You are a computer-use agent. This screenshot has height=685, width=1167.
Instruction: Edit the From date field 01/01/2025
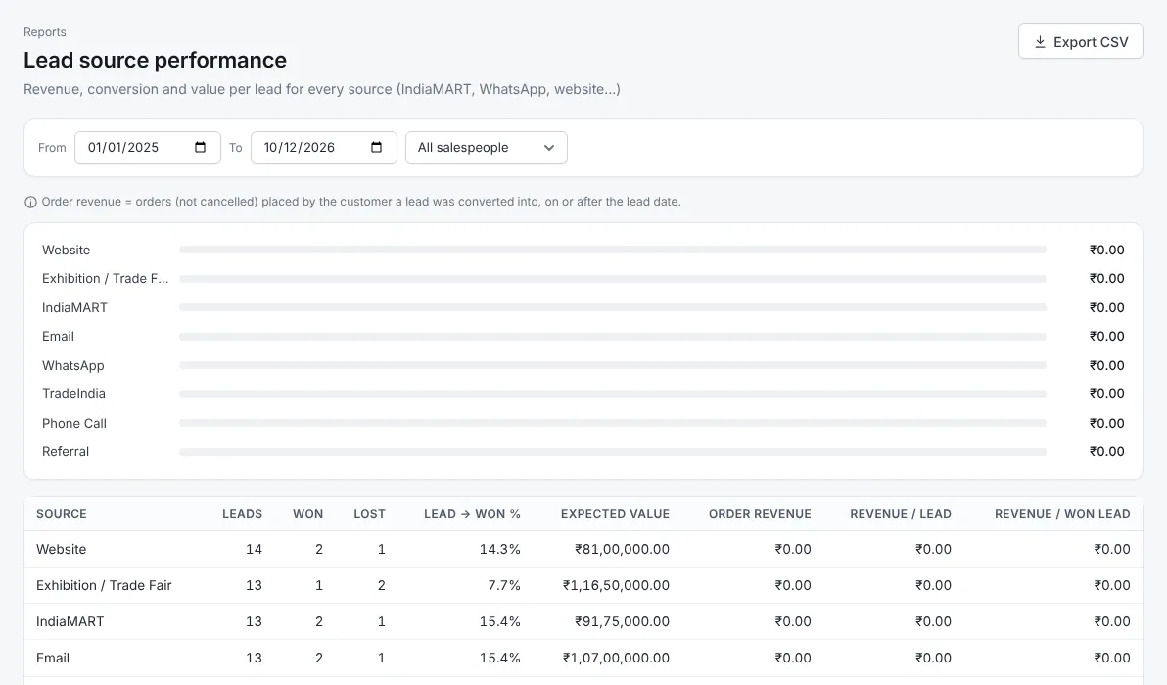click(148, 147)
